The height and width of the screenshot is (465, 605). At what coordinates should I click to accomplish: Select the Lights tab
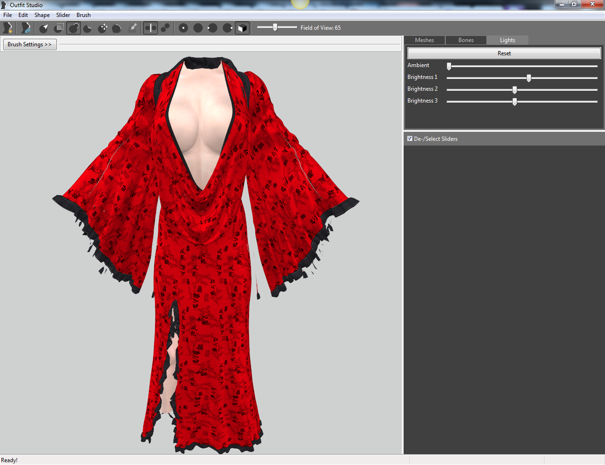pyautogui.click(x=508, y=40)
